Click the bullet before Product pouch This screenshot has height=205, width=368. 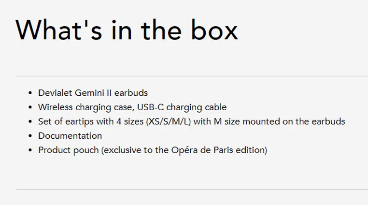(x=30, y=150)
